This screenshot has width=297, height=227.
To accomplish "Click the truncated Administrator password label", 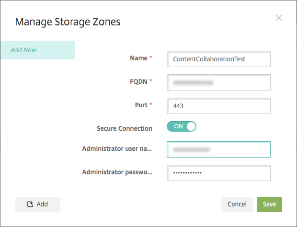I will pyautogui.click(x=117, y=171).
